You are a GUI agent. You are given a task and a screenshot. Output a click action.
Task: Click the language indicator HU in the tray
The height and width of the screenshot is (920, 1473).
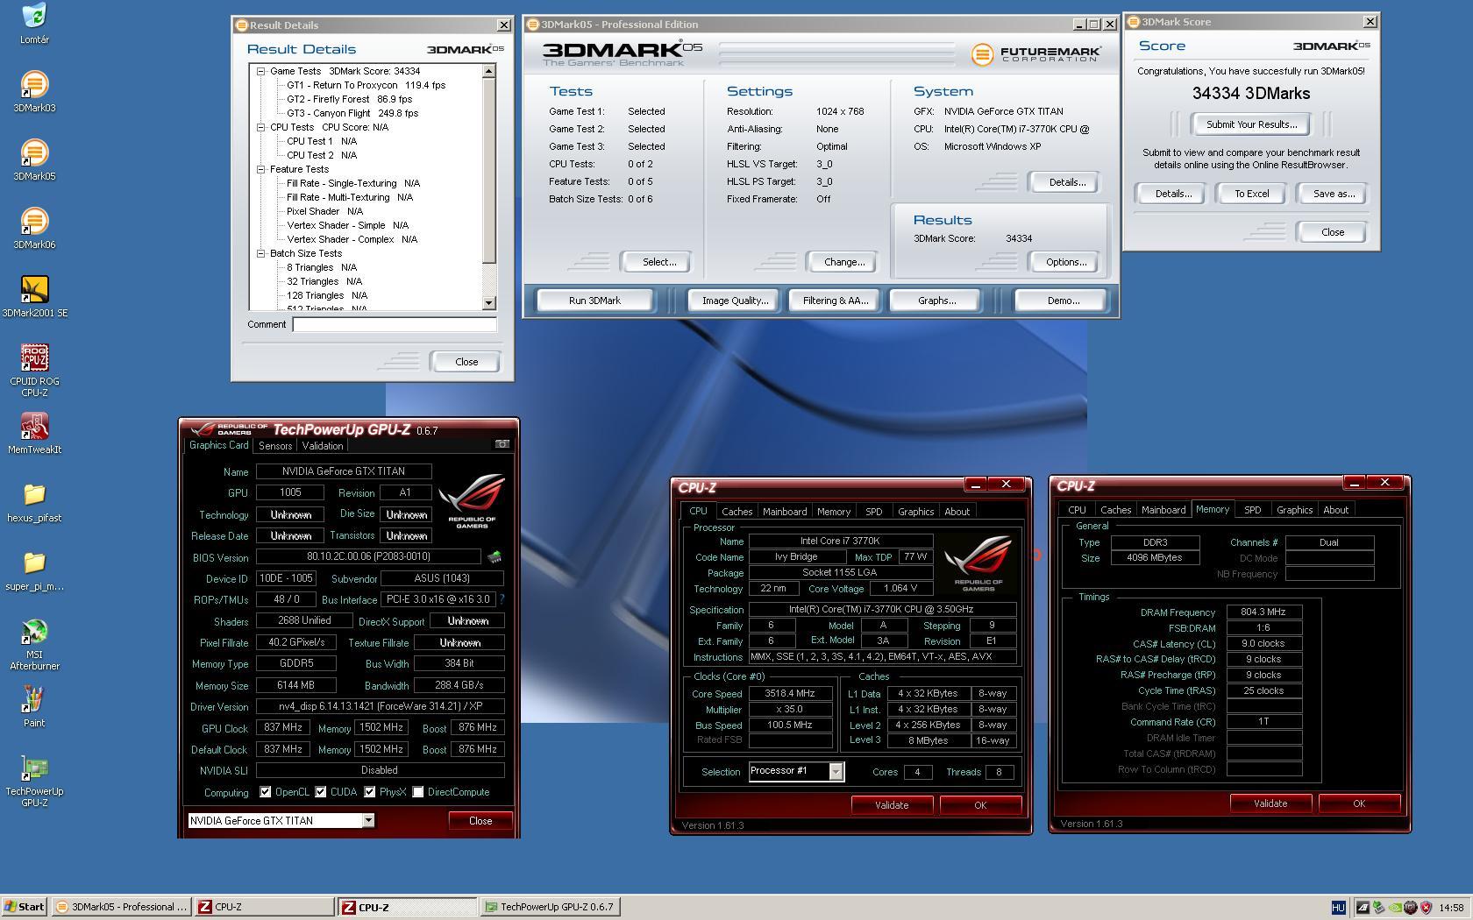pyautogui.click(x=1338, y=908)
